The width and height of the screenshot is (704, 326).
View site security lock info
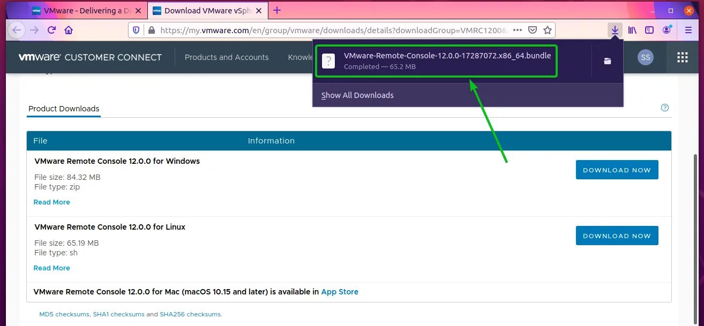151,31
